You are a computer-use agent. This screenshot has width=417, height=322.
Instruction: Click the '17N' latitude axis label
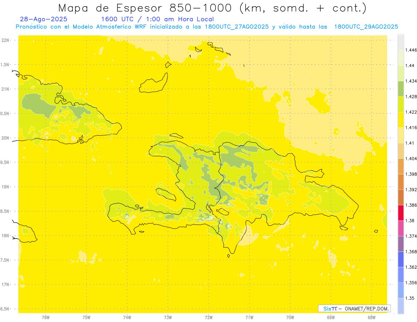click(x=6, y=284)
